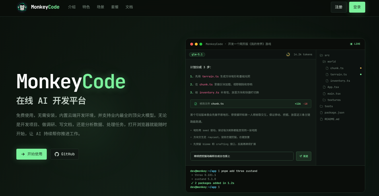Click the '计划分成 3 步' heading
Viewport: 379px width, 196px height.
point(201,67)
